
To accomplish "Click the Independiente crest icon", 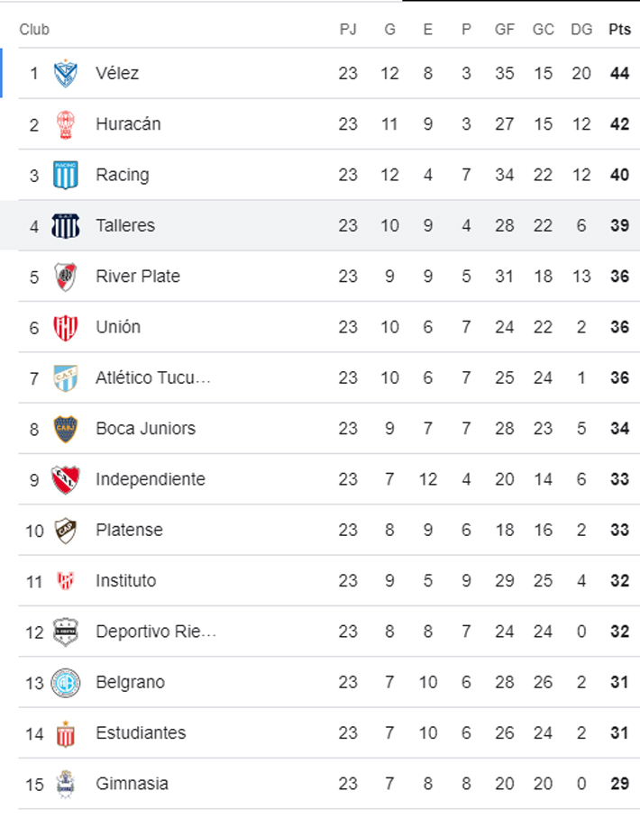I will (x=65, y=479).
